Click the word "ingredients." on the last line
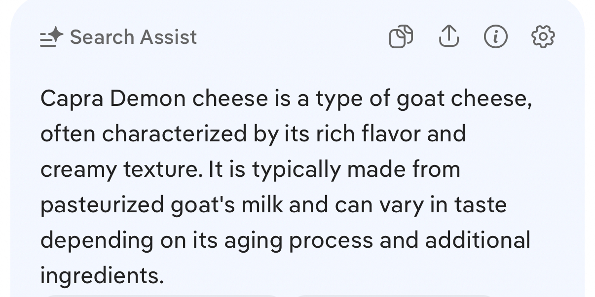Screen dimensions: 595x297 click(102, 276)
